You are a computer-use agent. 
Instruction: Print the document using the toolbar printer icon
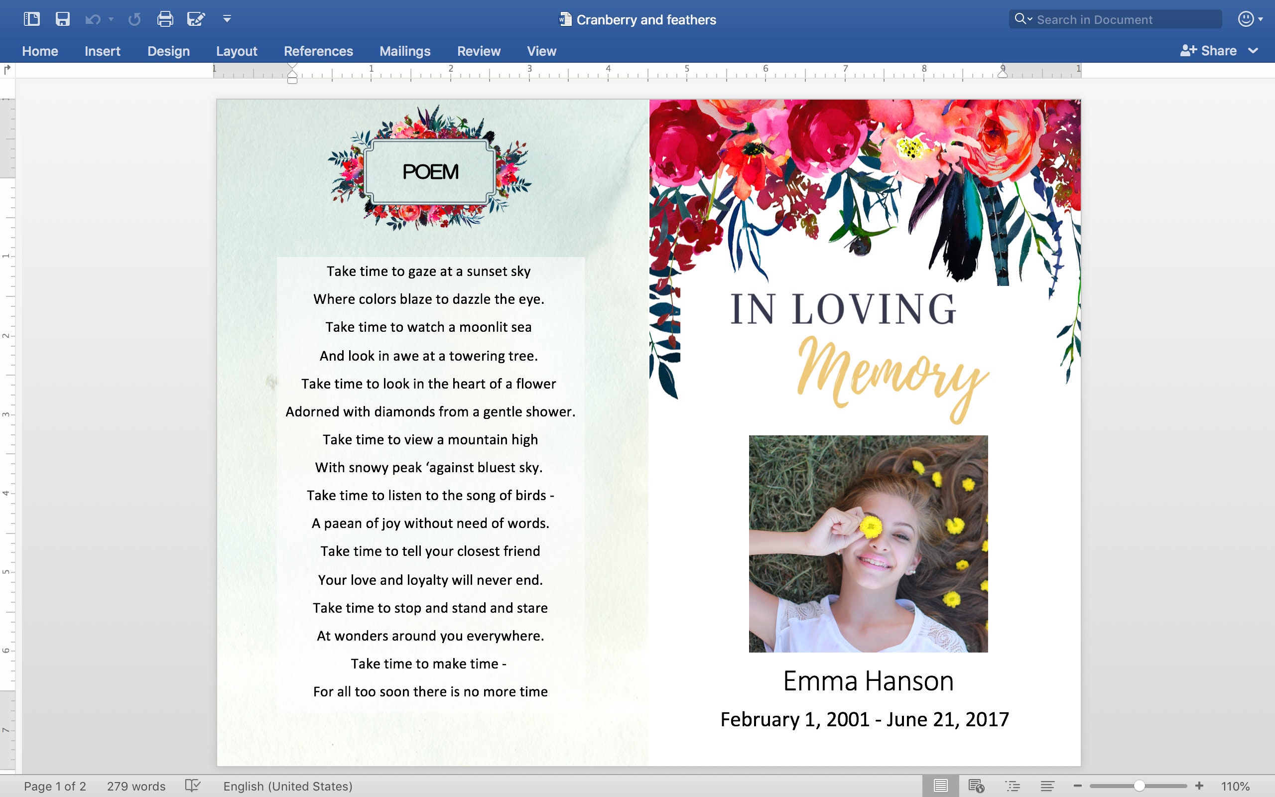point(165,18)
